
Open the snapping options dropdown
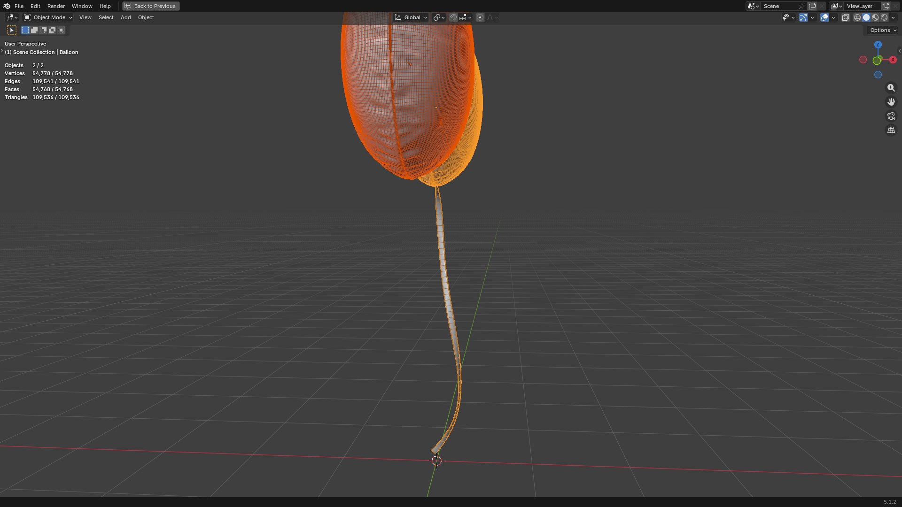(466, 17)
